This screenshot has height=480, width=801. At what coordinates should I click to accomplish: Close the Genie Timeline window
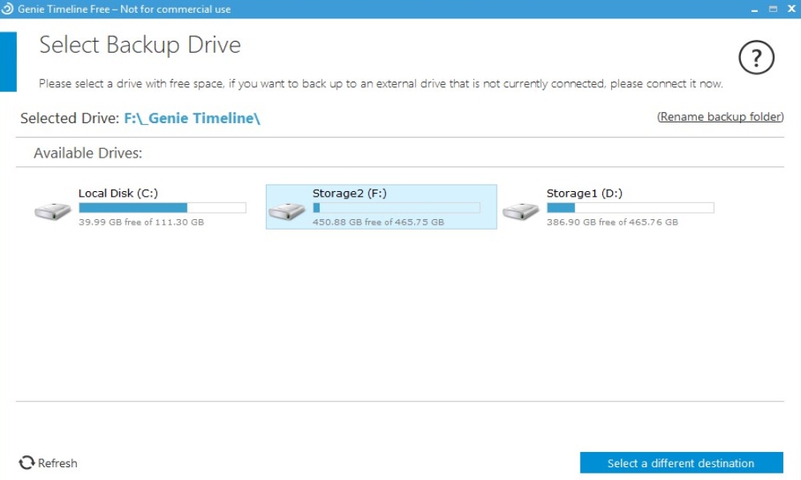point(791,9)
